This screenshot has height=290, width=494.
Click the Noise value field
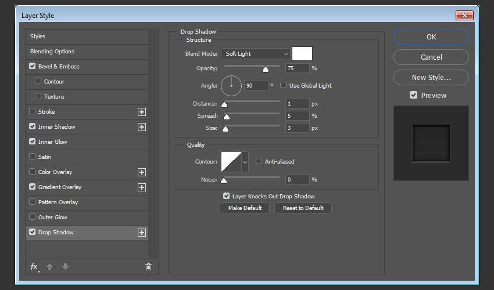click(x=298, y=180)
